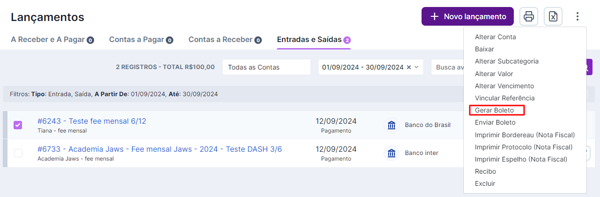Open the Todas as Contas dropdown
600x197 pixels.
266,67
